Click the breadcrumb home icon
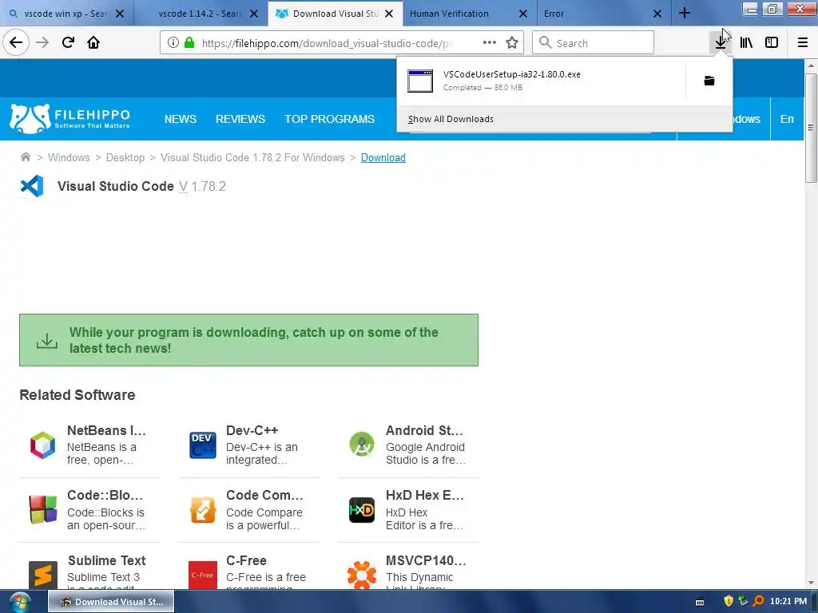818x613 pixels. coord(25,157)
